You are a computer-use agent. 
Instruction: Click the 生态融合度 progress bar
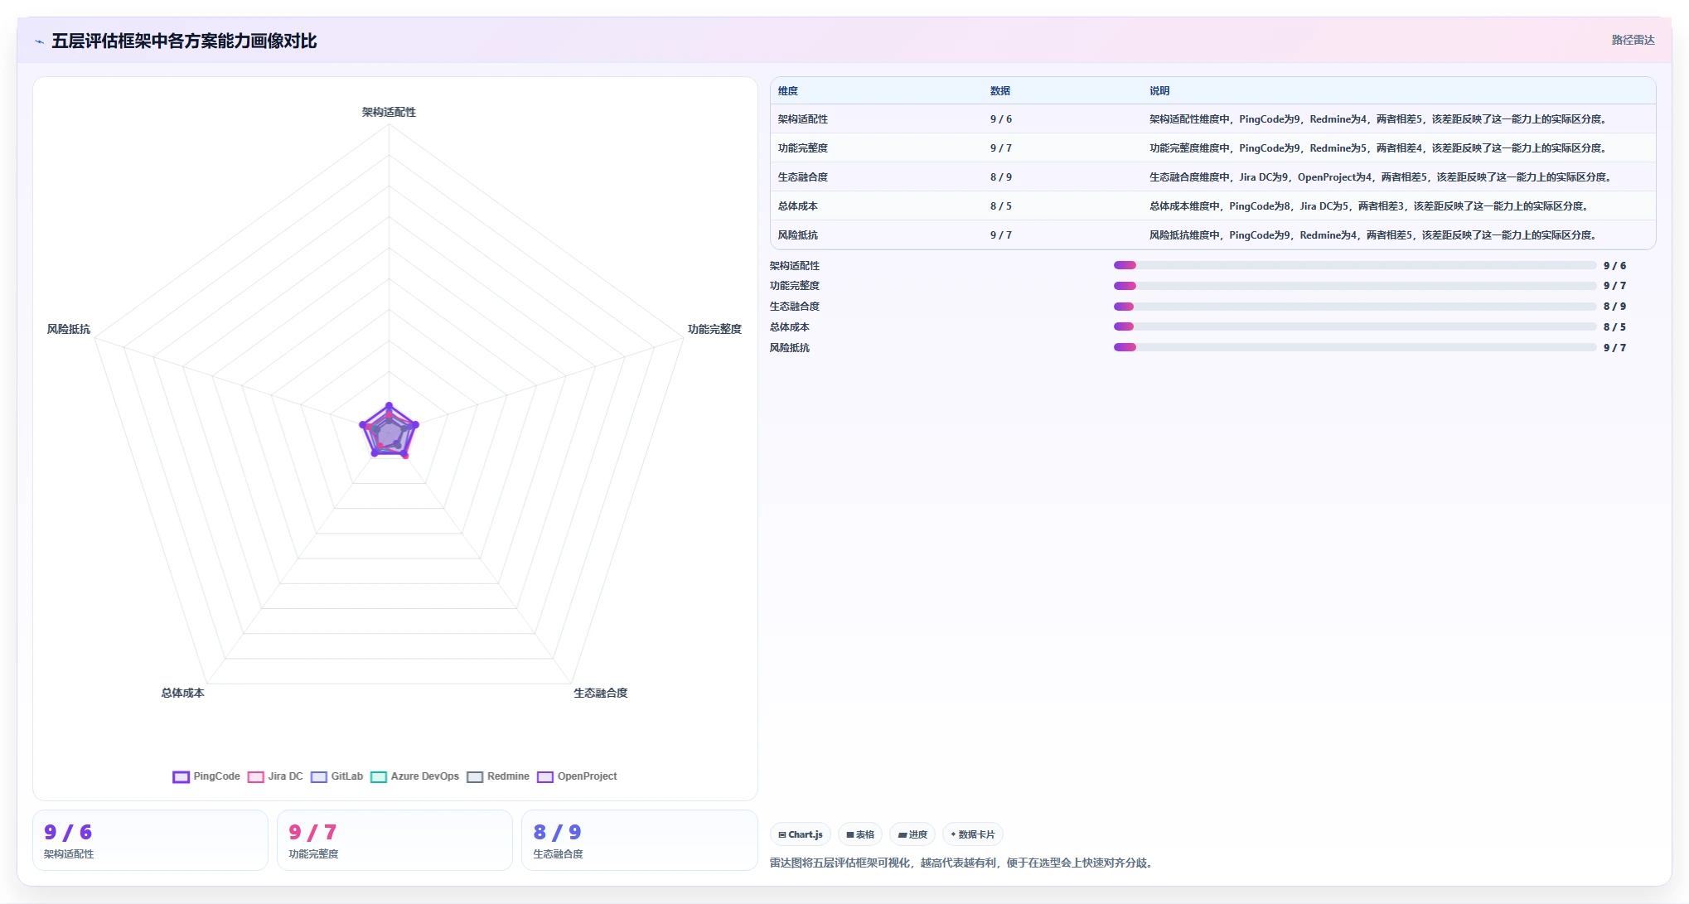pyautogui.click(x=1355, y=307)
